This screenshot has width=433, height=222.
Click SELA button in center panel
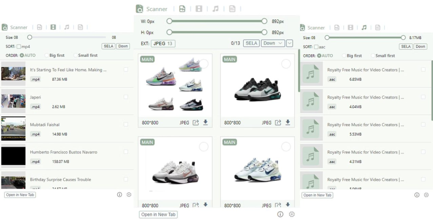[x=251, y=43]
